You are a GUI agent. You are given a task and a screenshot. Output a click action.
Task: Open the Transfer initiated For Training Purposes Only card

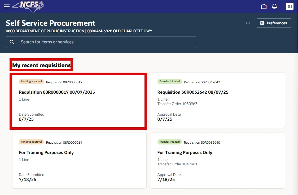(185, 153)
